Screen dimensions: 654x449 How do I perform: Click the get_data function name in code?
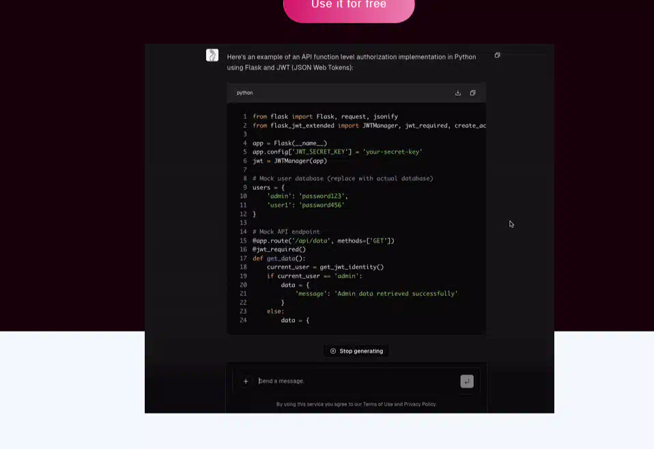click(x=281, y=258)
